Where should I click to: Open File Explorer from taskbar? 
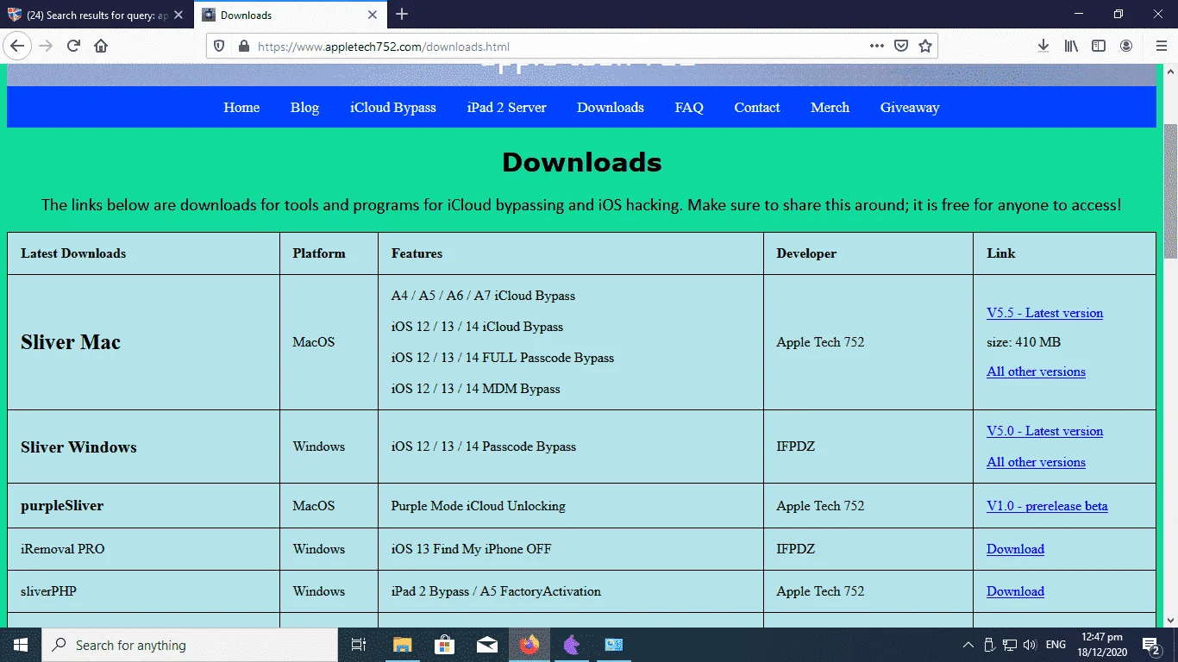pos(403,645)
